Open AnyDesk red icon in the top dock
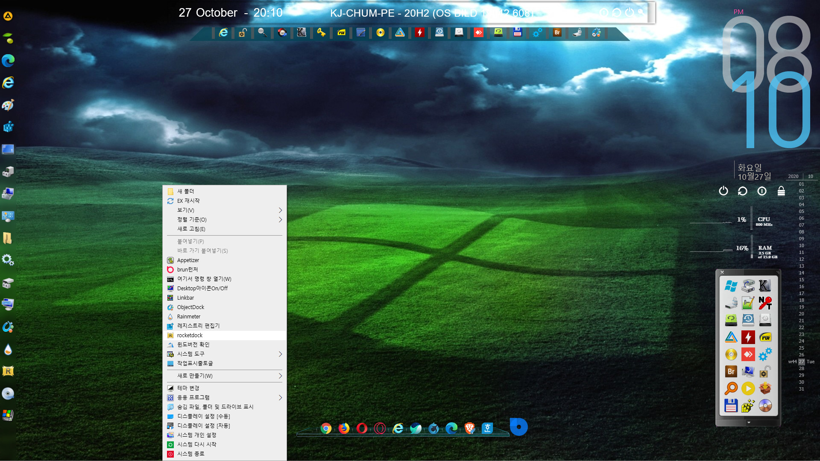820x461 pixels. pos(478,32)
